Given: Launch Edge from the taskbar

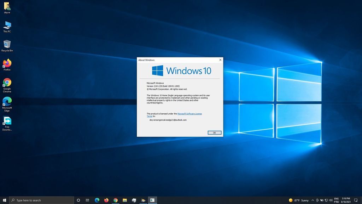Looking at the screenshot, I should 97,200.
